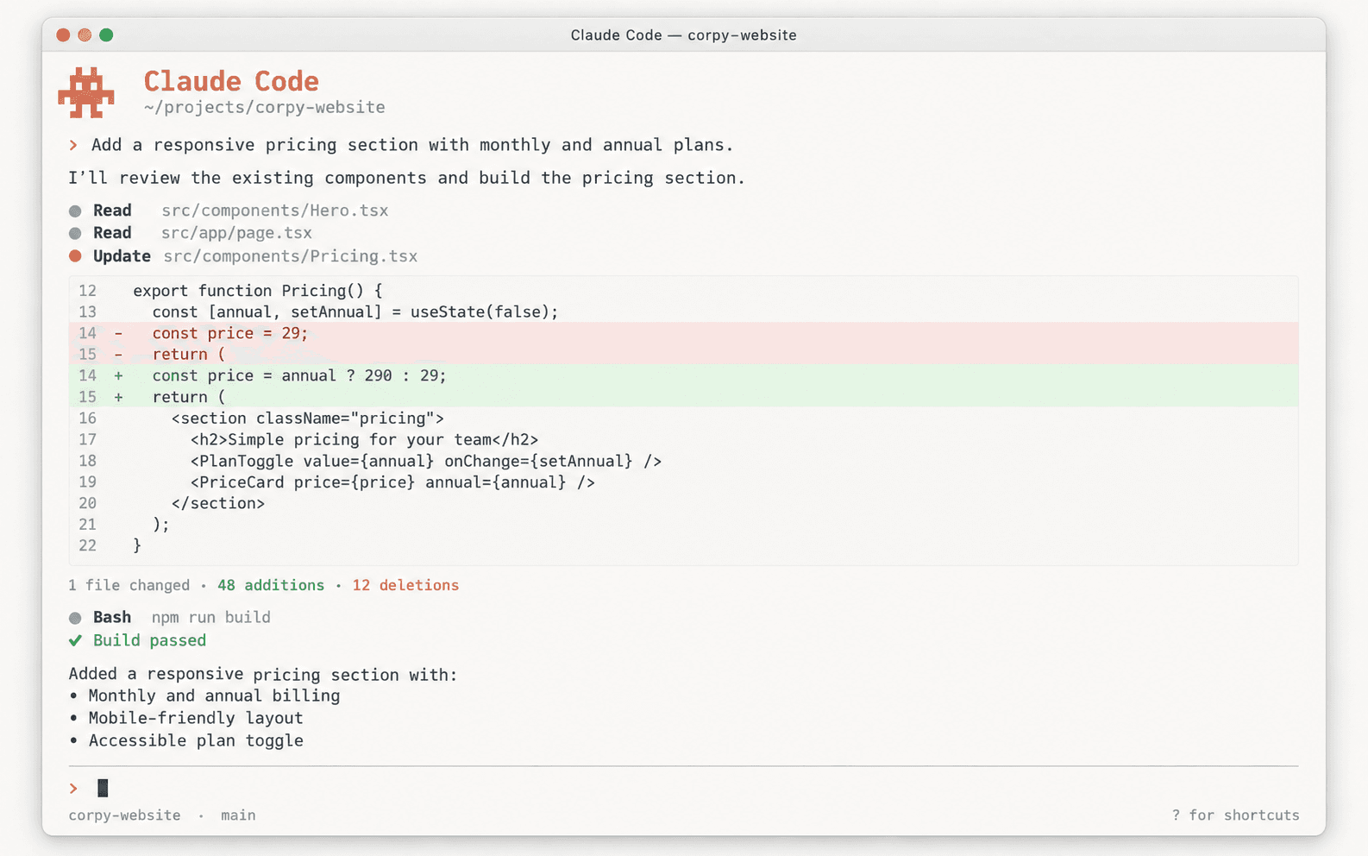
Task: Click the reply "I'll review the existing components"
Action: pos(407,178)
